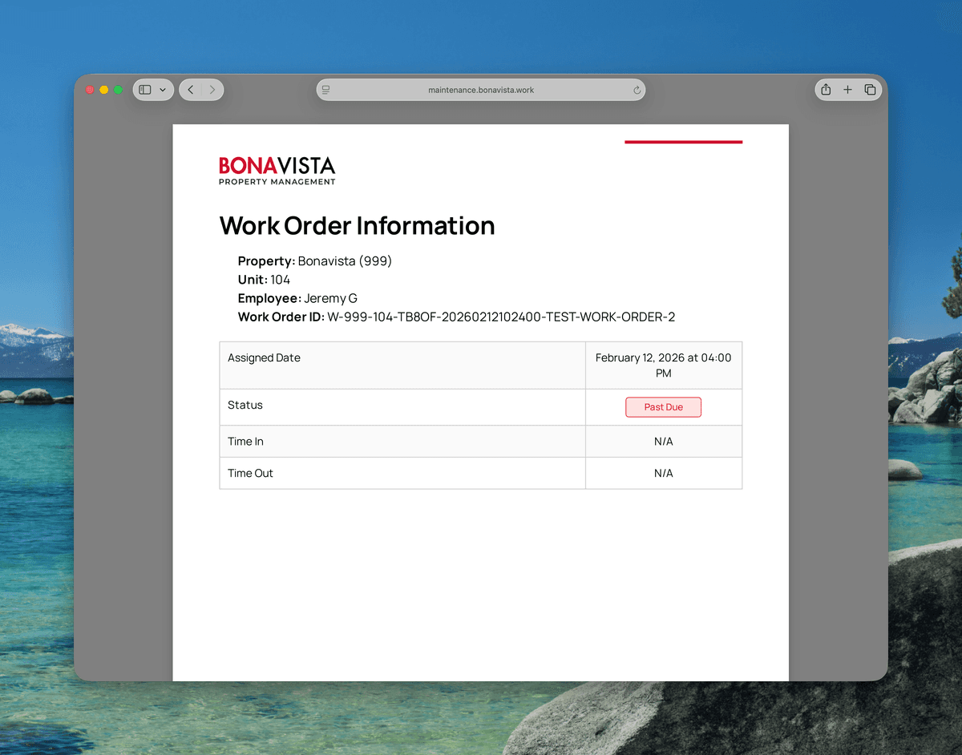Select the maintenance.bonavista.work address field

[x=481, y=90]
